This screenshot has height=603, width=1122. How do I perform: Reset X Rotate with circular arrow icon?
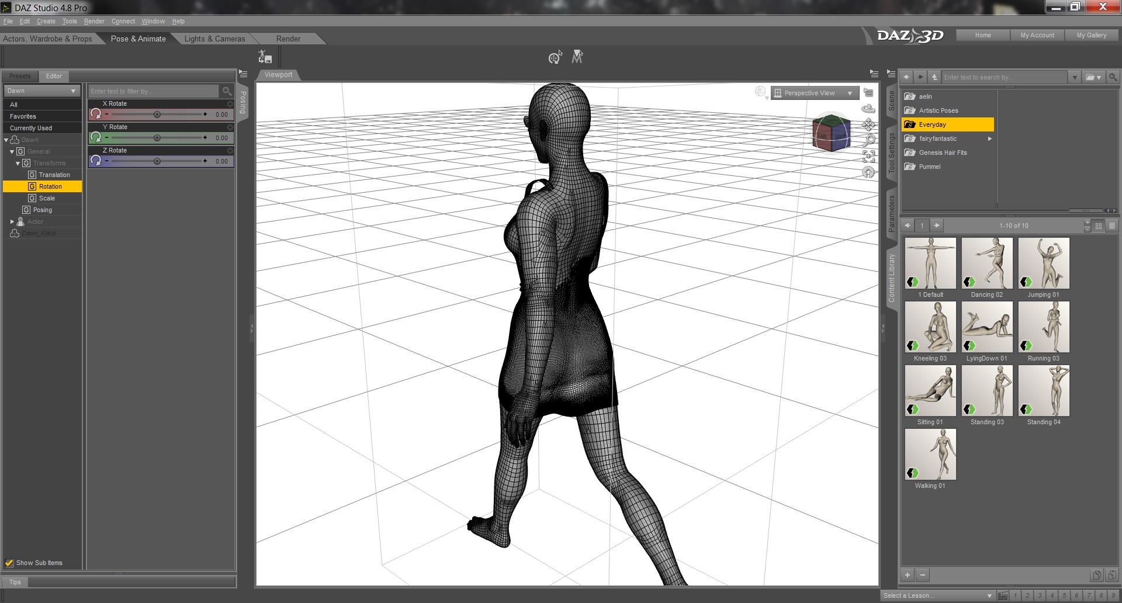(x=96, y=114)
